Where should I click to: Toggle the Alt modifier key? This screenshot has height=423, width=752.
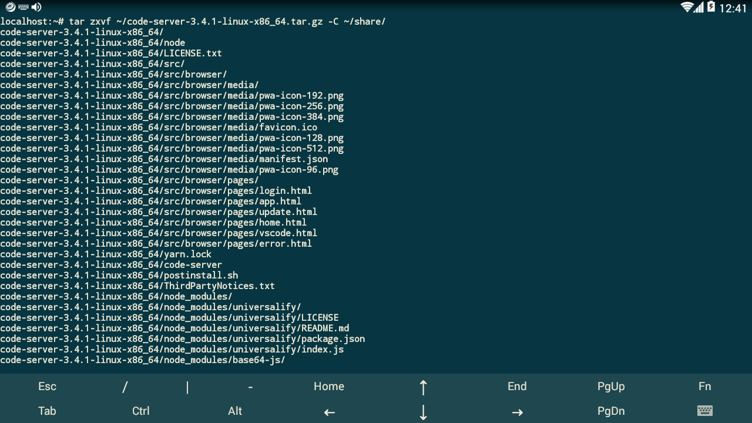point(235,411)
